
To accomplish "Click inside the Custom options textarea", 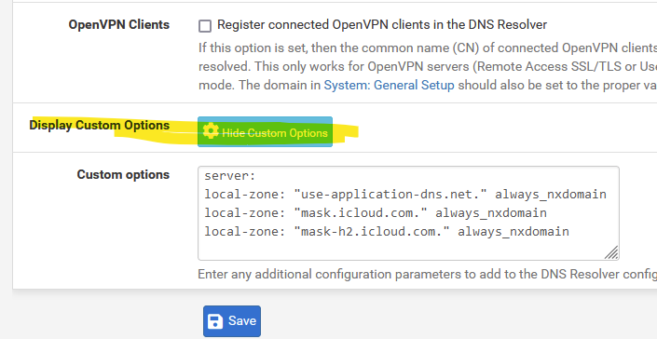I will pyautogui.click(x=408, y=213).
